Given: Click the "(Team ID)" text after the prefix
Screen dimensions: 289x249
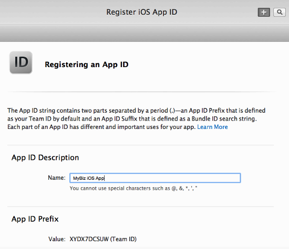Looking at the screenshot, I should (x=123, y=239).
